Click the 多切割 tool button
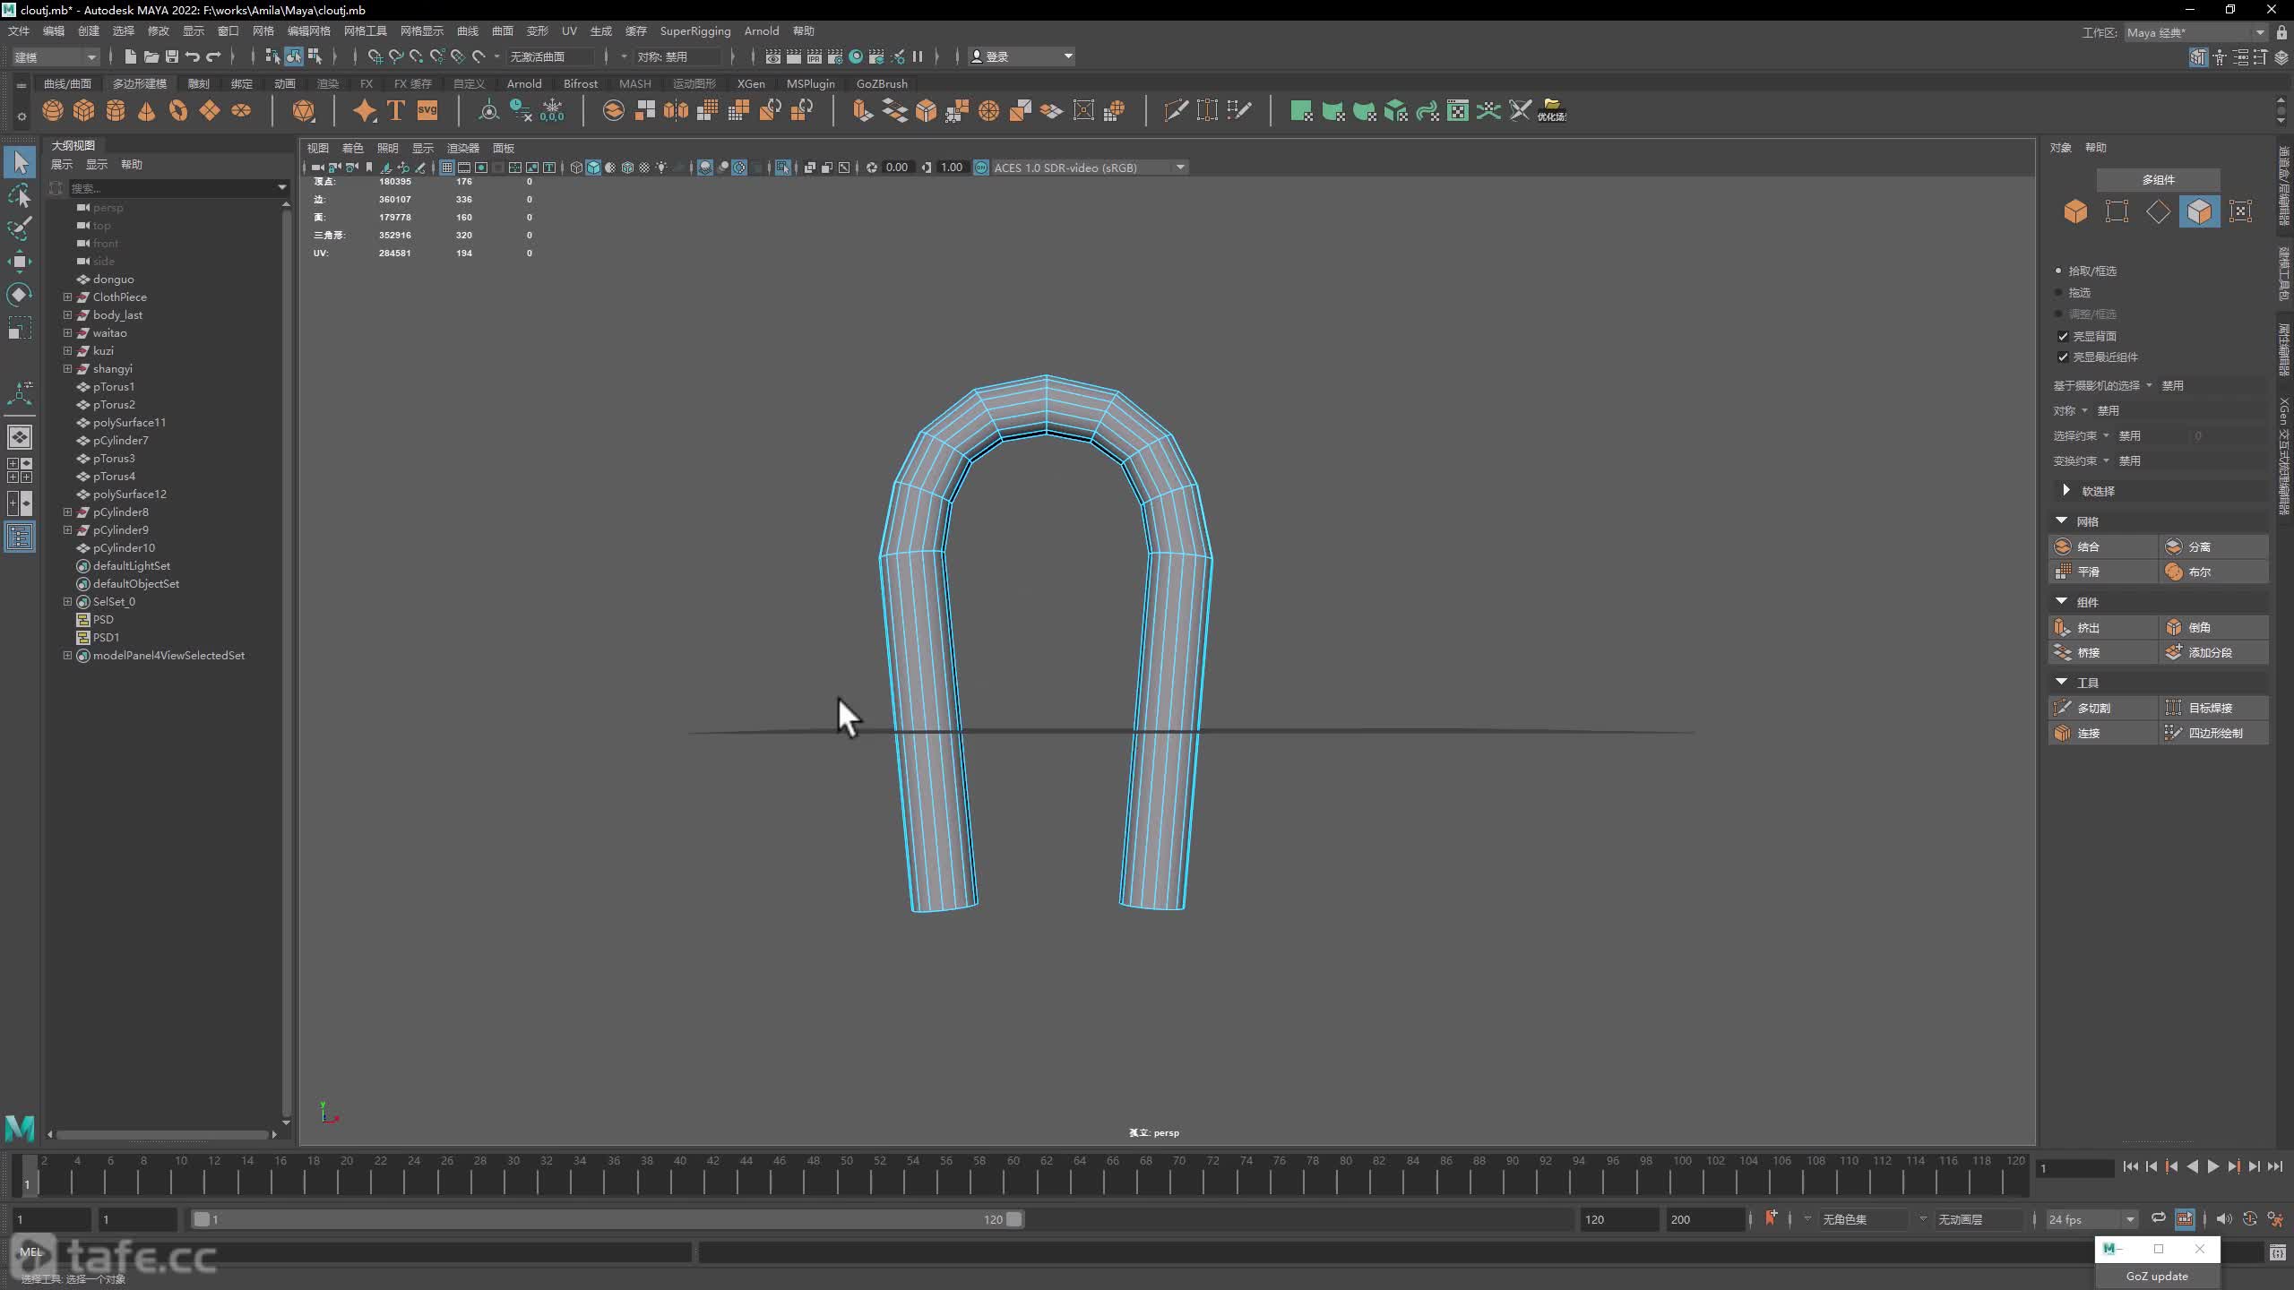The height and width of the screenshot is (1290, 2294). coord(2103,708)
